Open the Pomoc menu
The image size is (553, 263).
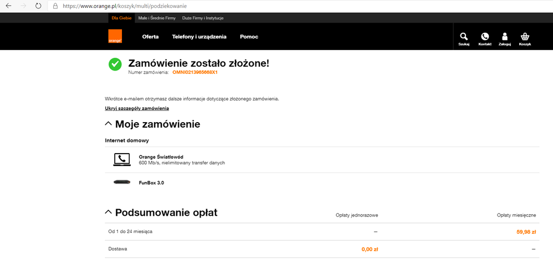(x=249, y=37)
